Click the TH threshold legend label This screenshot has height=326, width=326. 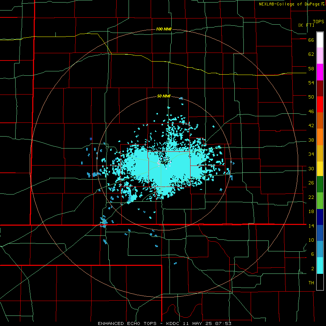click(x=311, y=283)
